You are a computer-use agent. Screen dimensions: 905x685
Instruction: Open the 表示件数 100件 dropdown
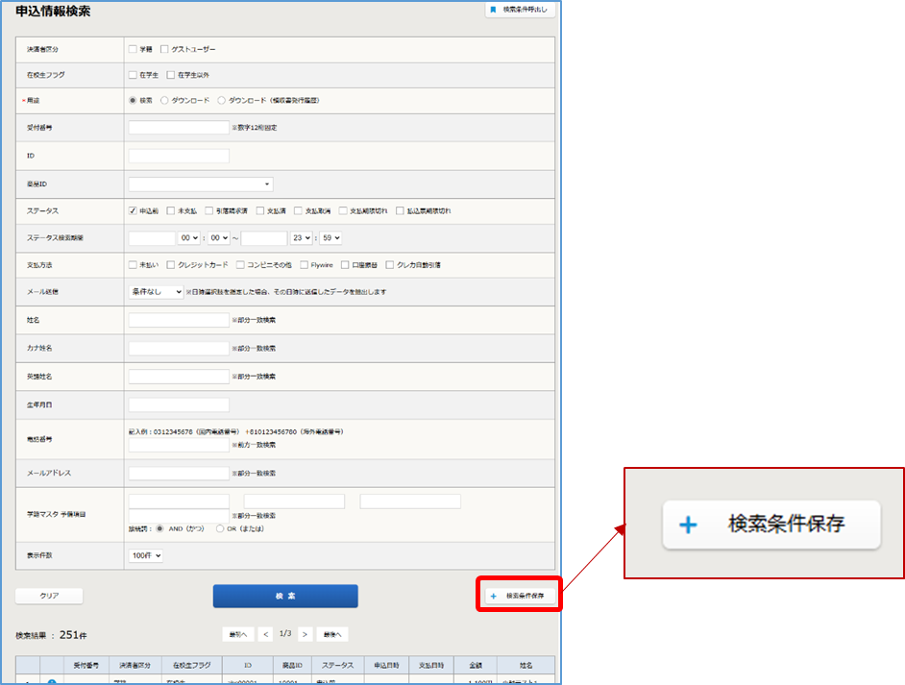[x=146, y=555]
